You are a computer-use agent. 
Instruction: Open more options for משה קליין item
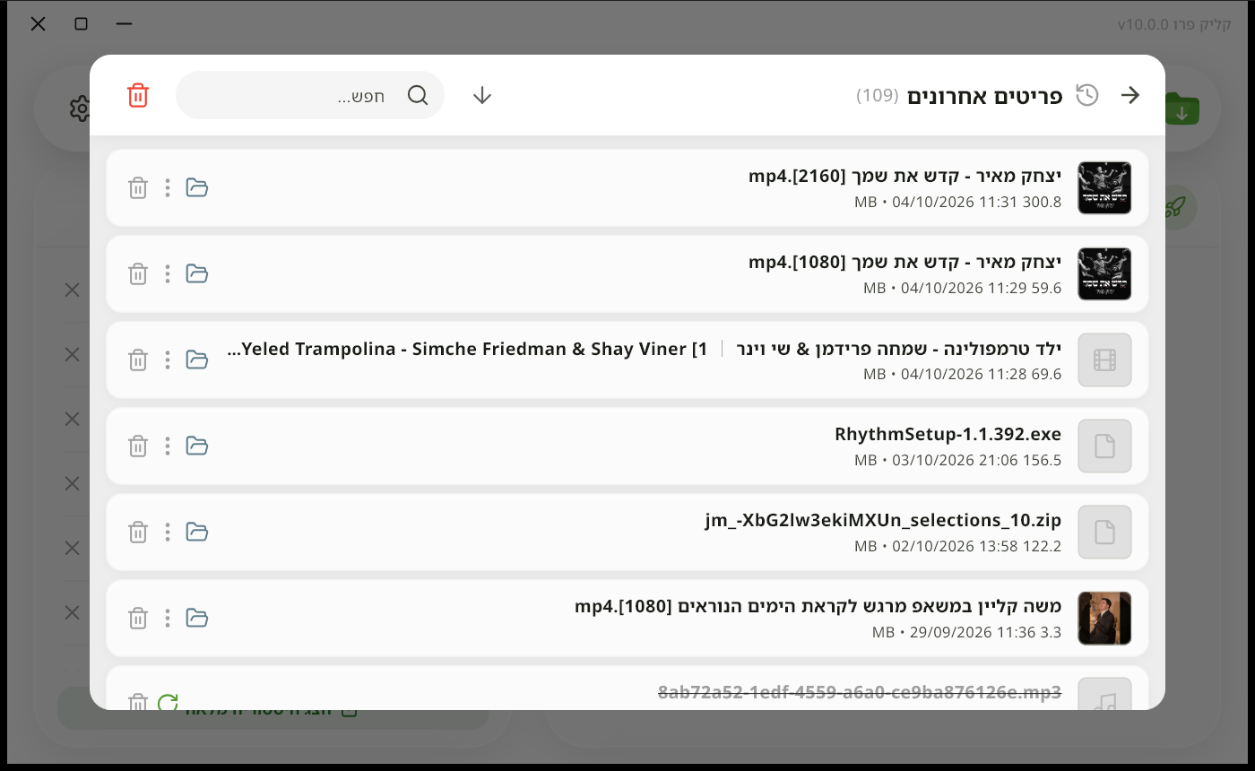click(168, 618)
